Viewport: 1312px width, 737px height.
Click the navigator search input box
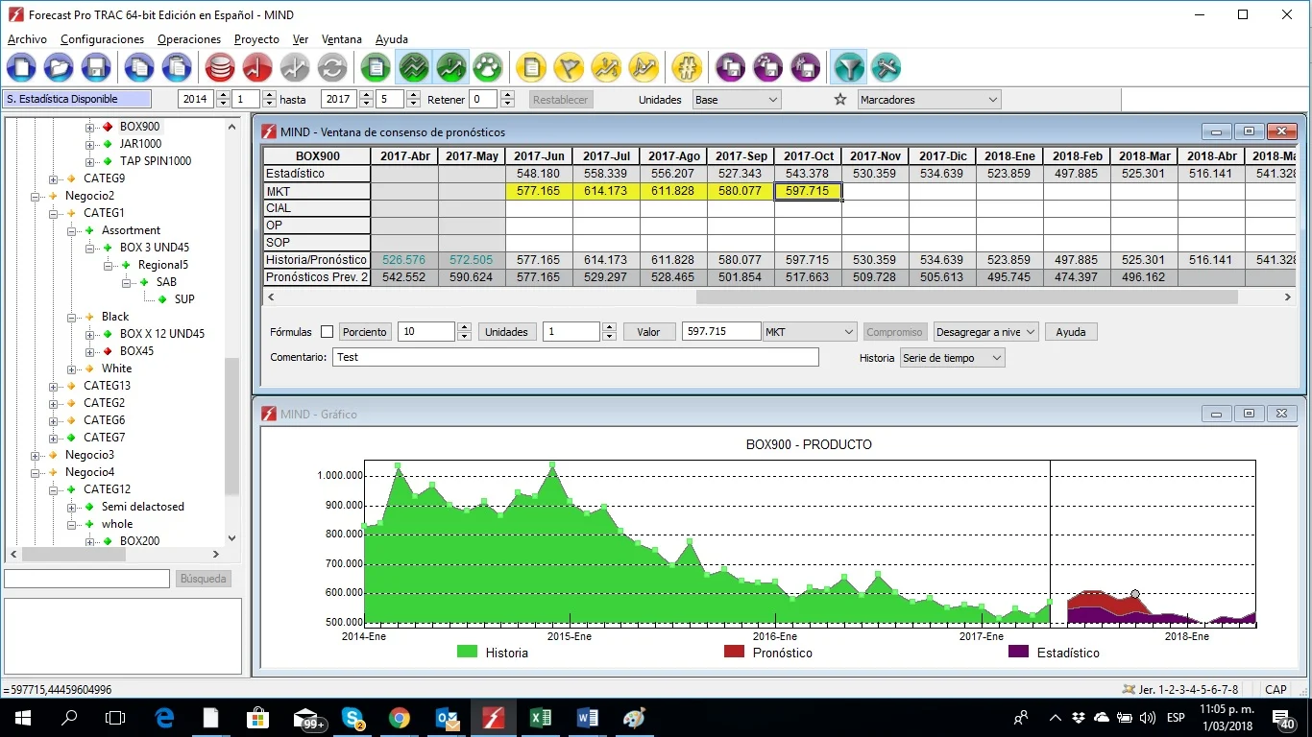[x=87, y=579]
